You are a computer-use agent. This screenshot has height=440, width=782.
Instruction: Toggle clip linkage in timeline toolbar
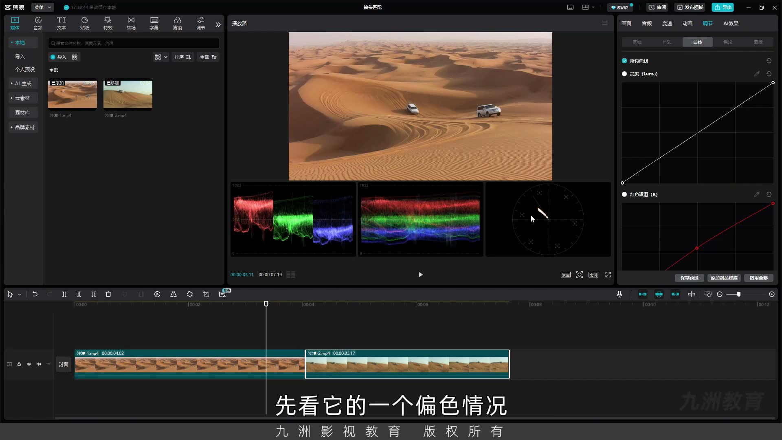pyautogui.click(x=675, y=294)
